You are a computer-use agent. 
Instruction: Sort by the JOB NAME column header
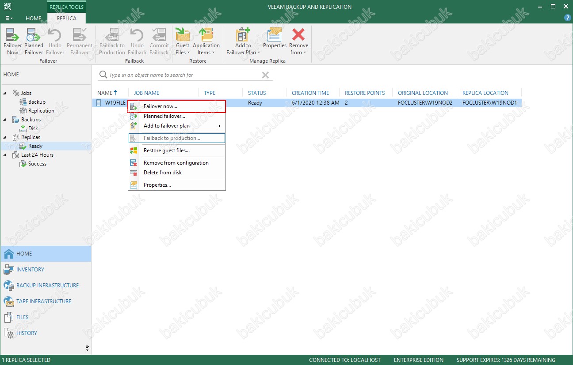(147, 93)
